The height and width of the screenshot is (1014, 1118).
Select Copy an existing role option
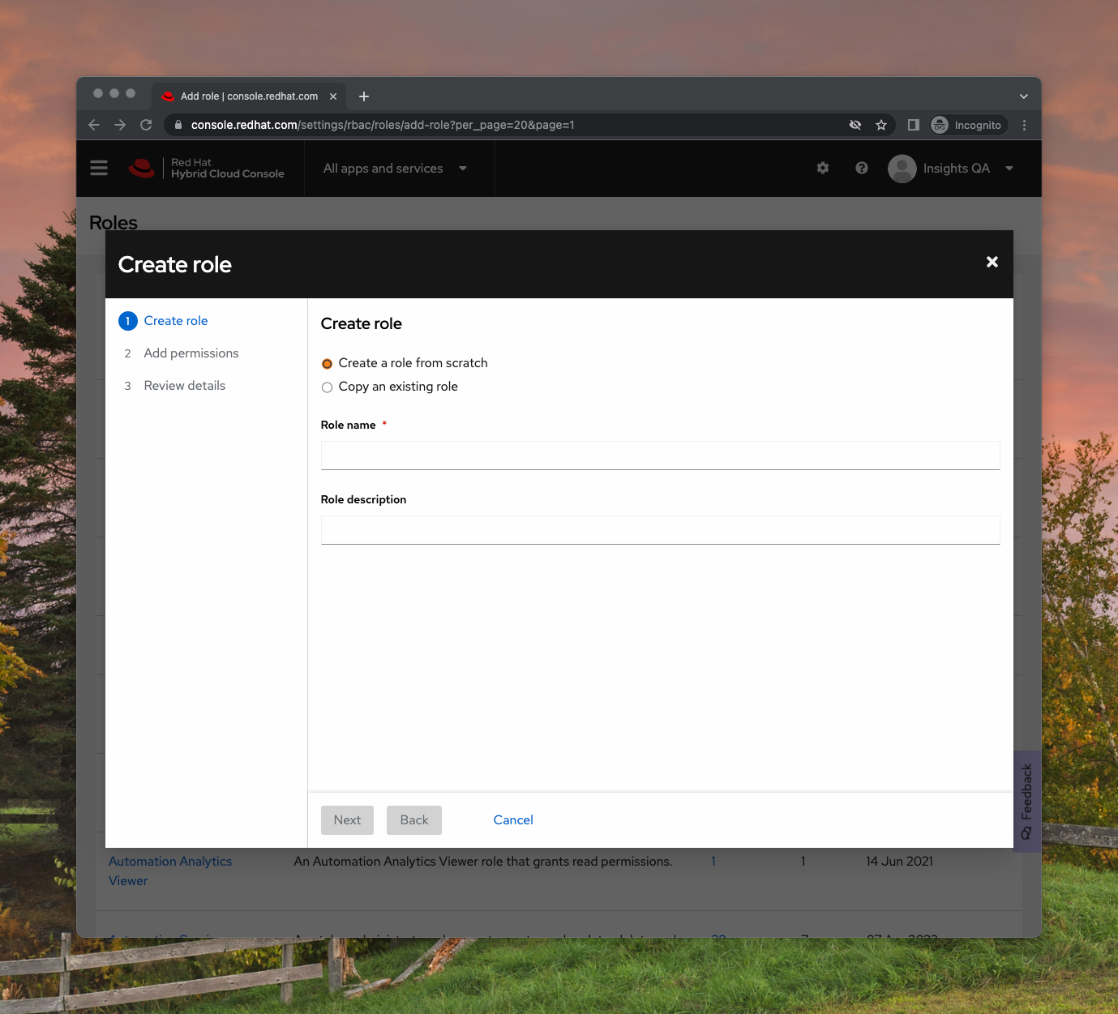coord(328,387)
